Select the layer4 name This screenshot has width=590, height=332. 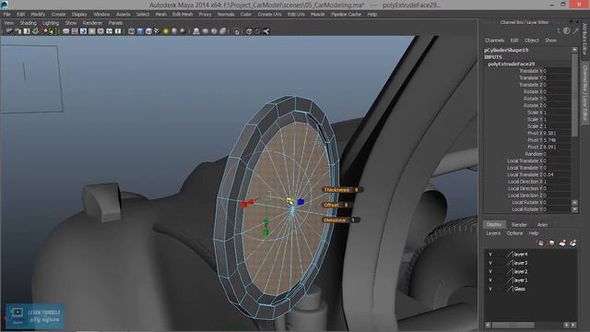(x=520, y=255)
